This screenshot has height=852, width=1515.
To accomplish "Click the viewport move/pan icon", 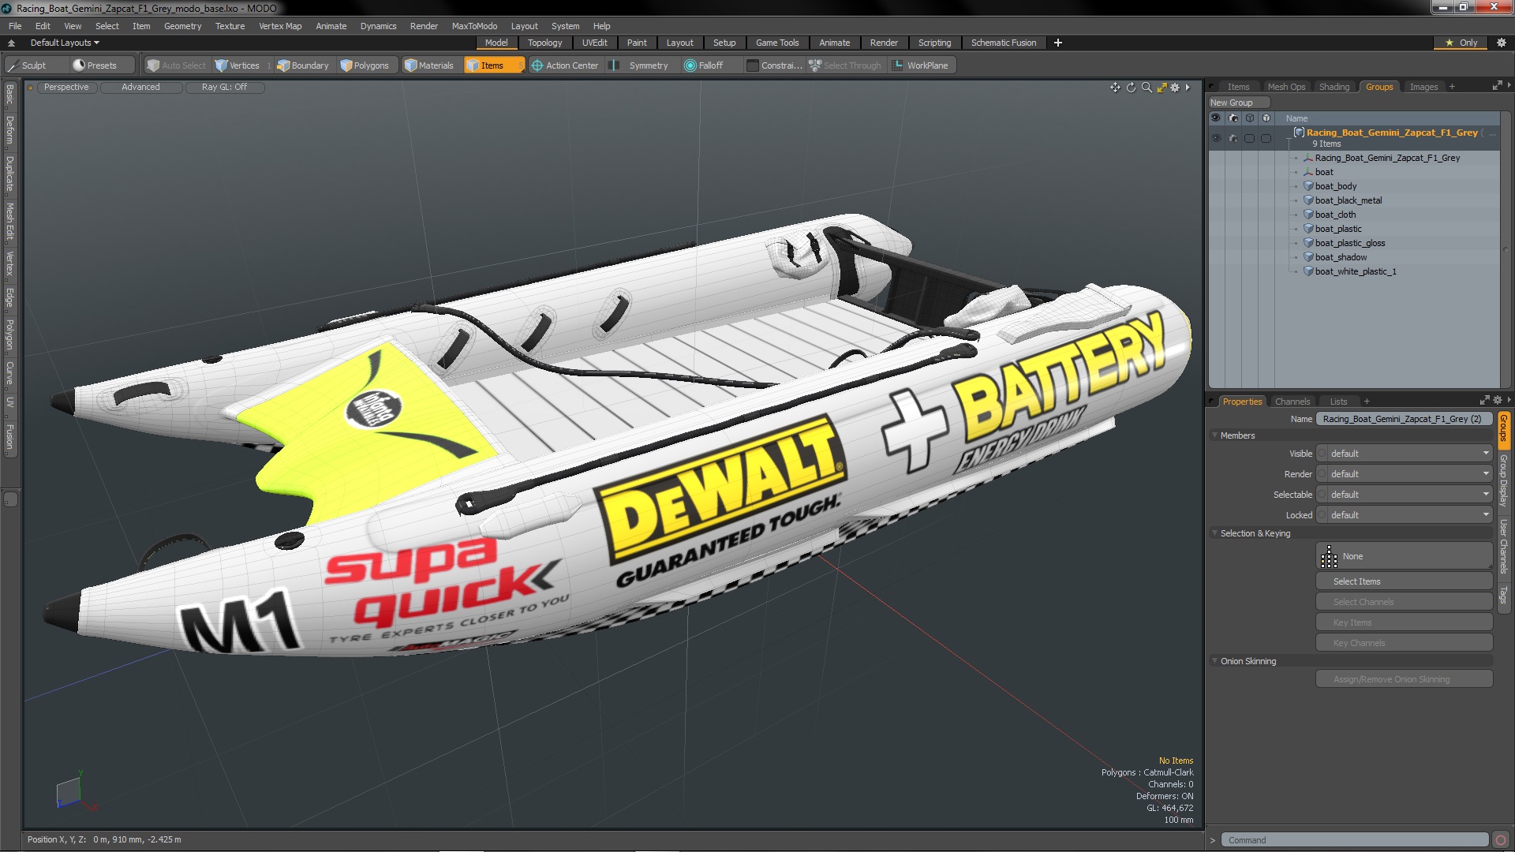I will click(x=1115, y=88).
